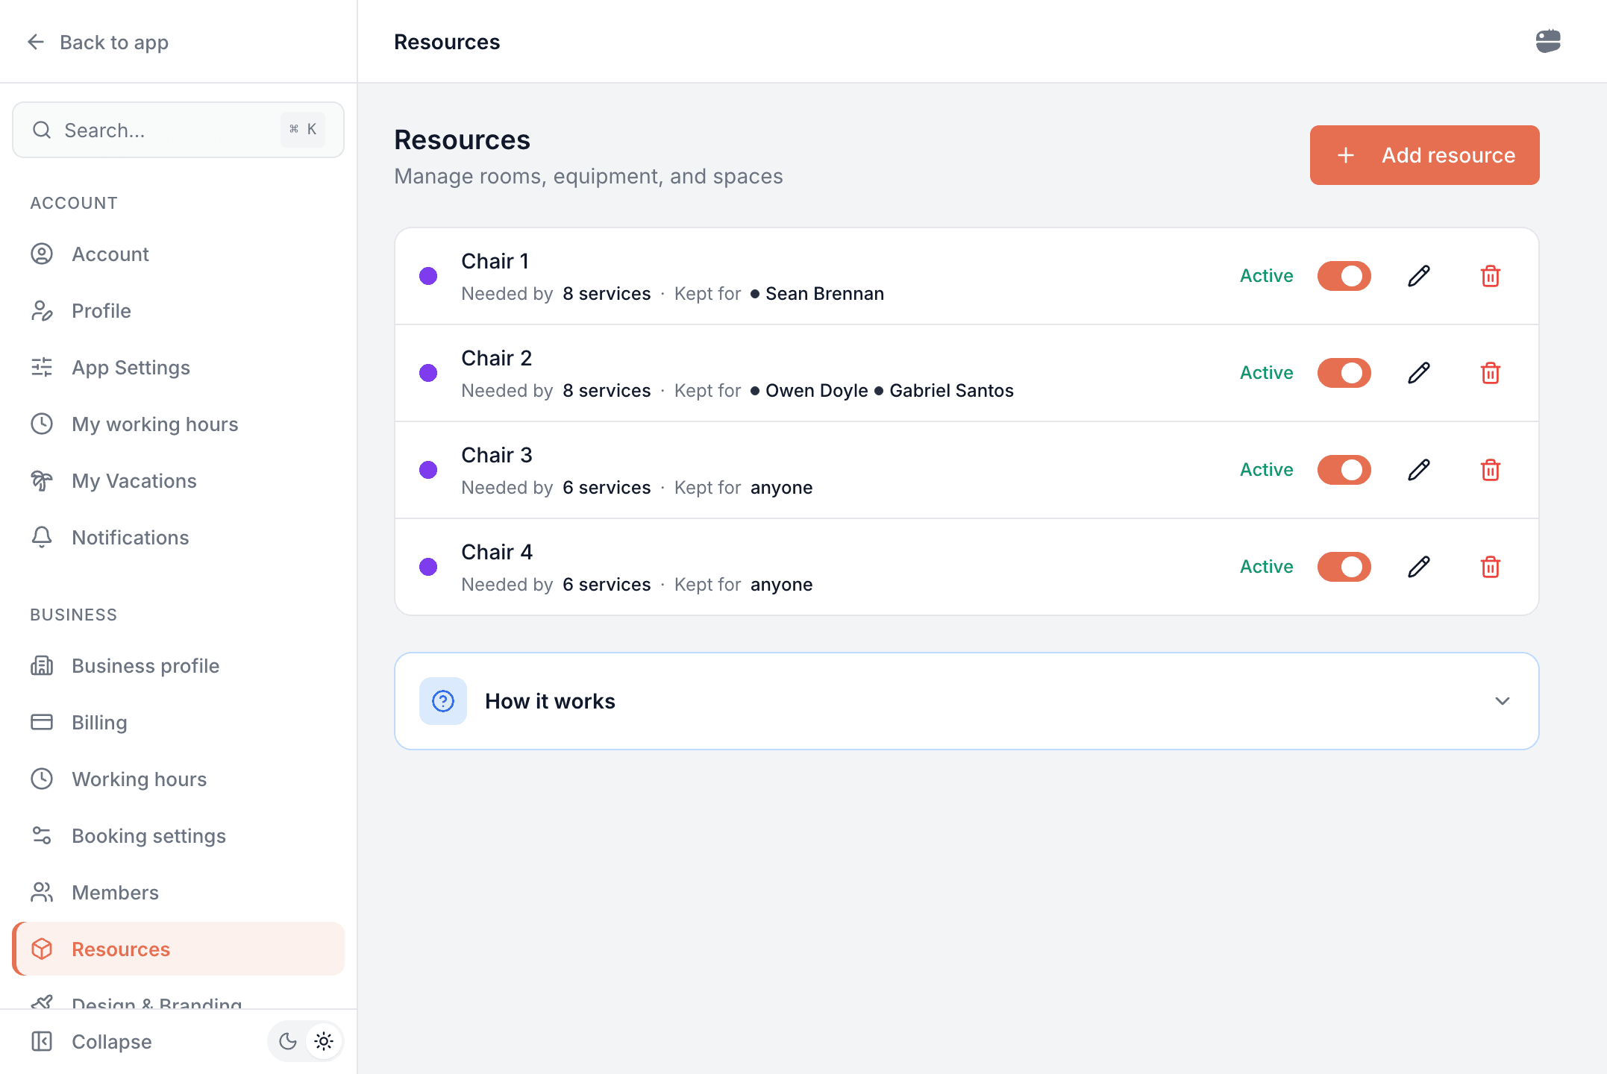
Task: Click the user avatar icon in header
Action: click(x=1548, y=41)
